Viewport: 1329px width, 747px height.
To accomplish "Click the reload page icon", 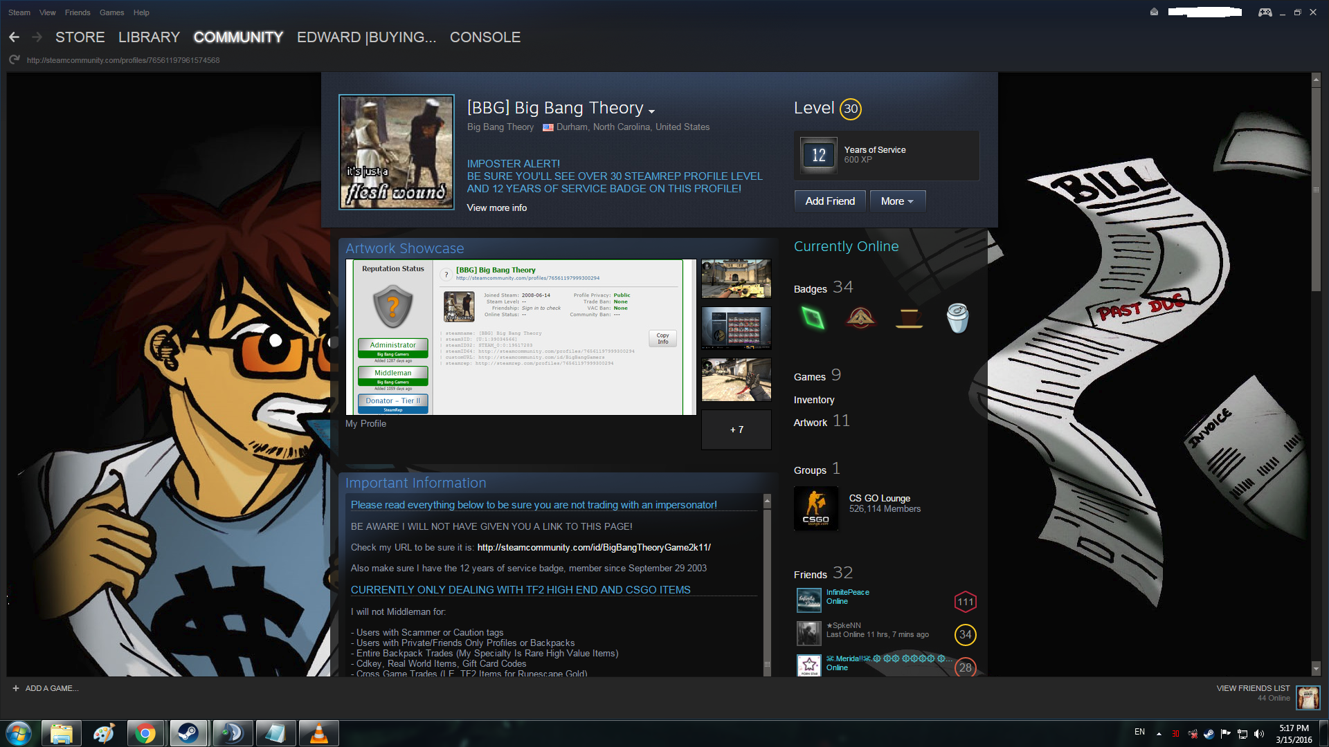I will tap(14, 60).
